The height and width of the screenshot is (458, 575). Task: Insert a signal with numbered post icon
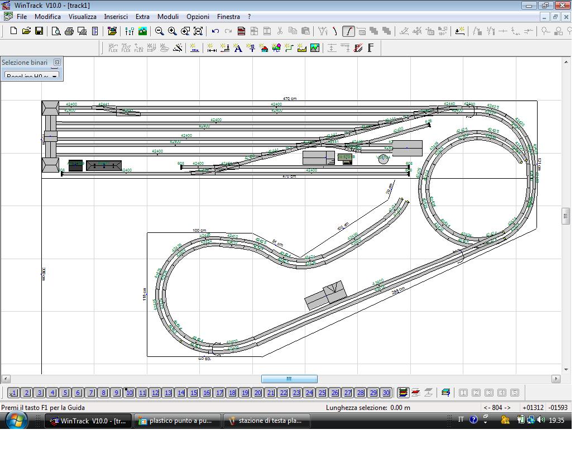[x=251, y=47]
